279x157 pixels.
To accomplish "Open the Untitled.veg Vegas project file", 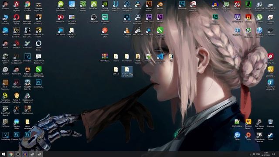I will click(5, 136).
